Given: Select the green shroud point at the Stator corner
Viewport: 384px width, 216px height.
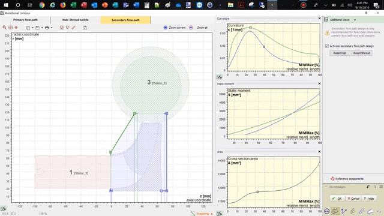Looking at the screenshot, I should pyautogui.click(x=110, y=152).
